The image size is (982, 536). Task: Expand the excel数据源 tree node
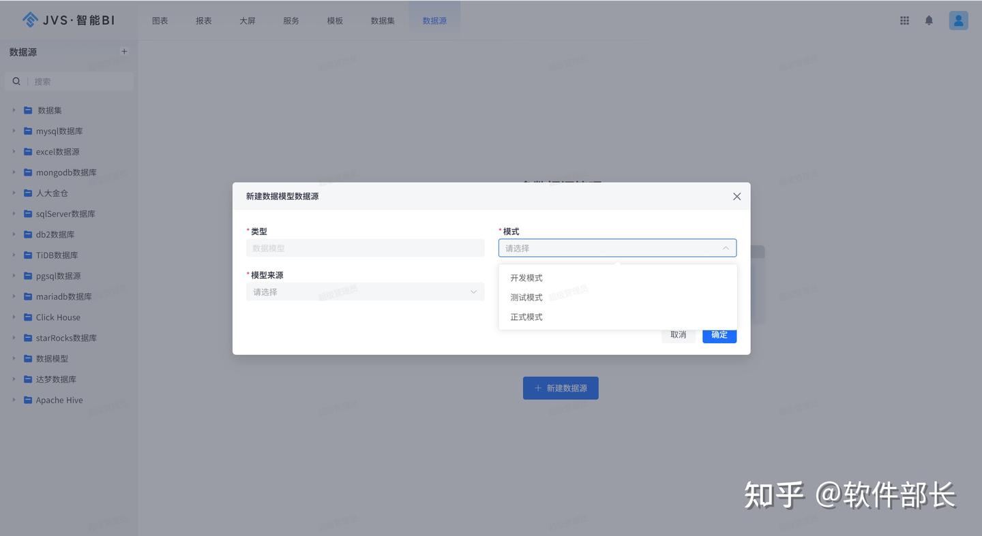point(14,151)
